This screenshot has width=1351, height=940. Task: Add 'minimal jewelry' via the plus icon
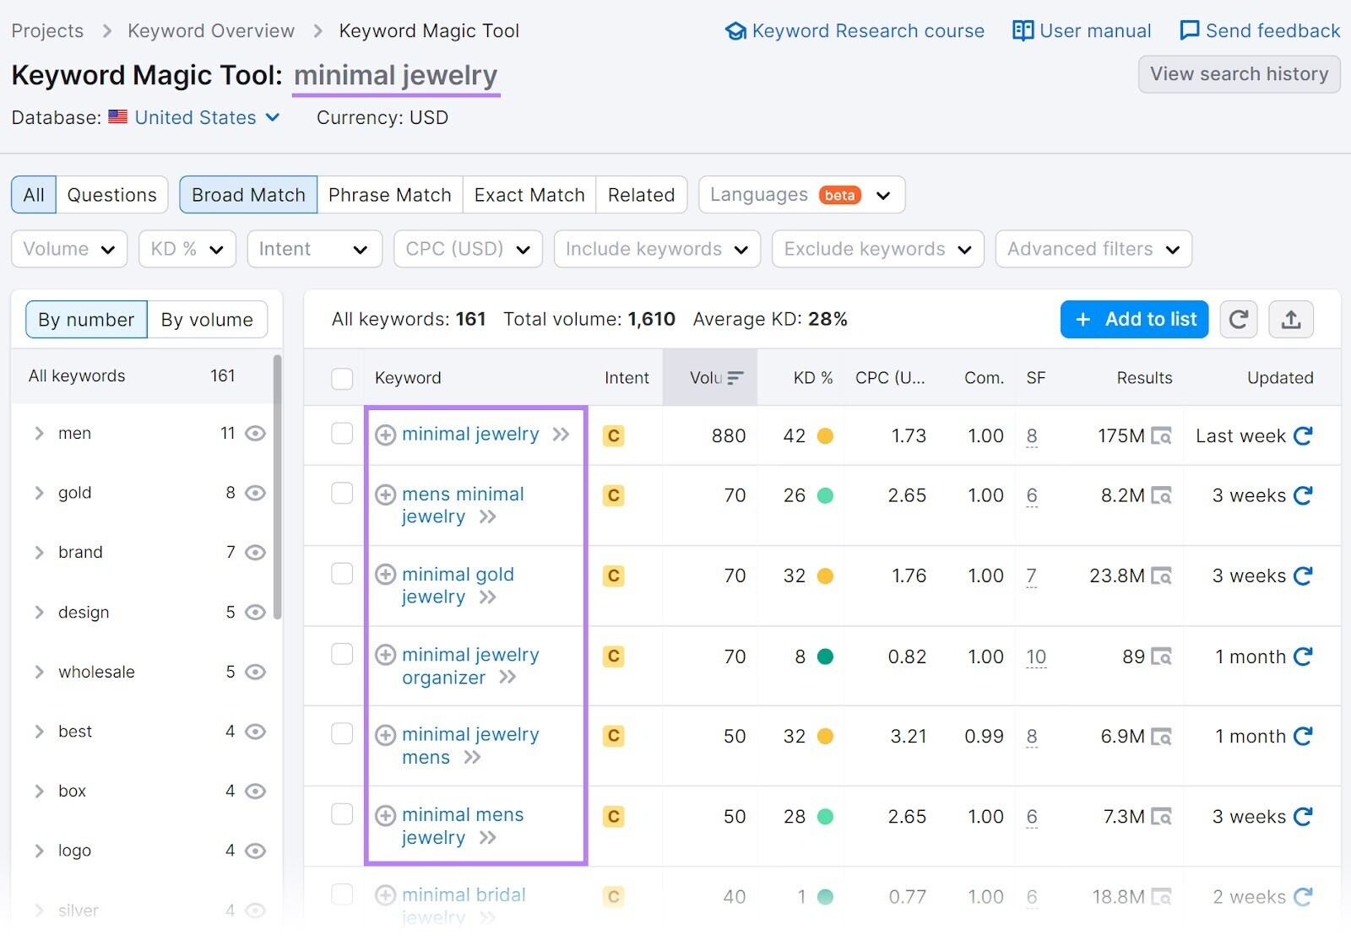coord(386,434)
